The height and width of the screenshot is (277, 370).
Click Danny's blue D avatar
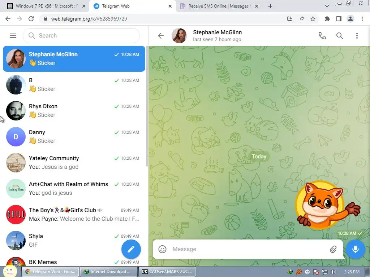click(x=16, y=137)
